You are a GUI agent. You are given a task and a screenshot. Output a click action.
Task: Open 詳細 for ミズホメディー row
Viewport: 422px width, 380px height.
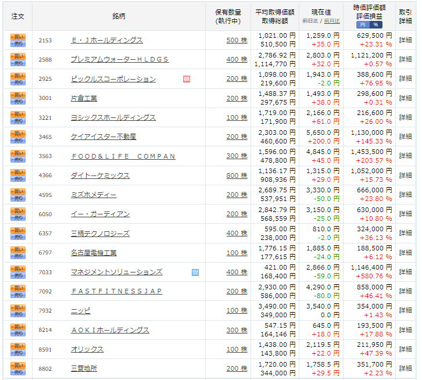tap(405, 195)
